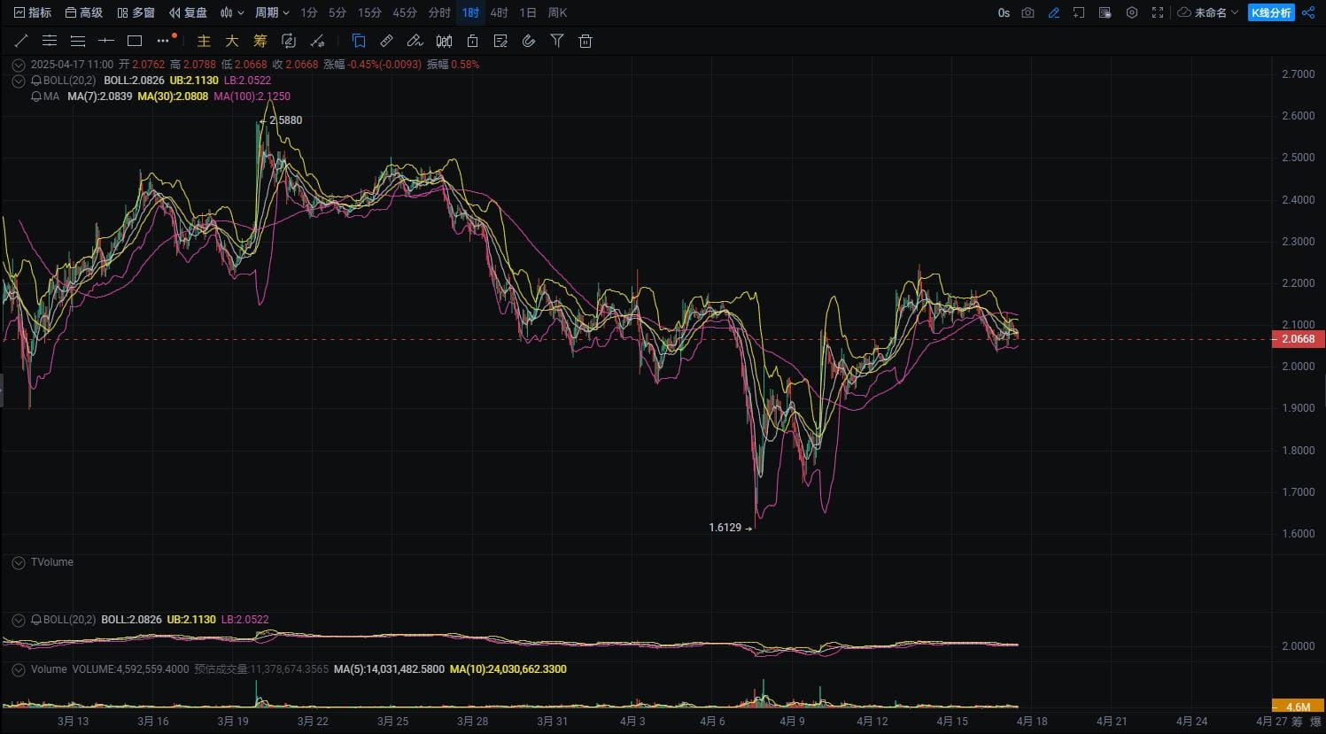The height and width of the screenshot is (734, 1326).
Task: Open the candlestick chart type dropdown
Action: [x=232, y=12]
